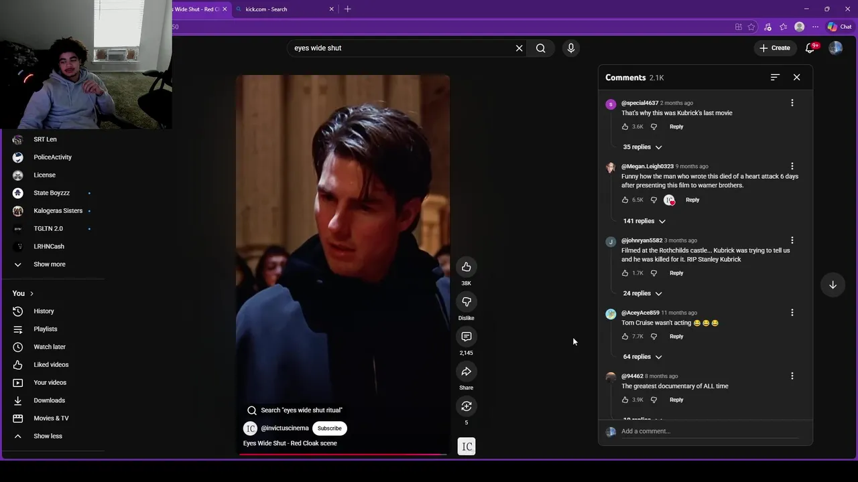Like @Megan.Leigh0323's comment

[x=625, y=199]
